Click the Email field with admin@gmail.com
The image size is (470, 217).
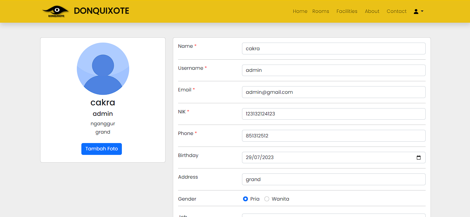[334, 92]
